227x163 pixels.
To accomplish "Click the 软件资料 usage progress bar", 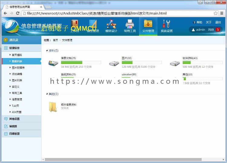I will 202,63.
